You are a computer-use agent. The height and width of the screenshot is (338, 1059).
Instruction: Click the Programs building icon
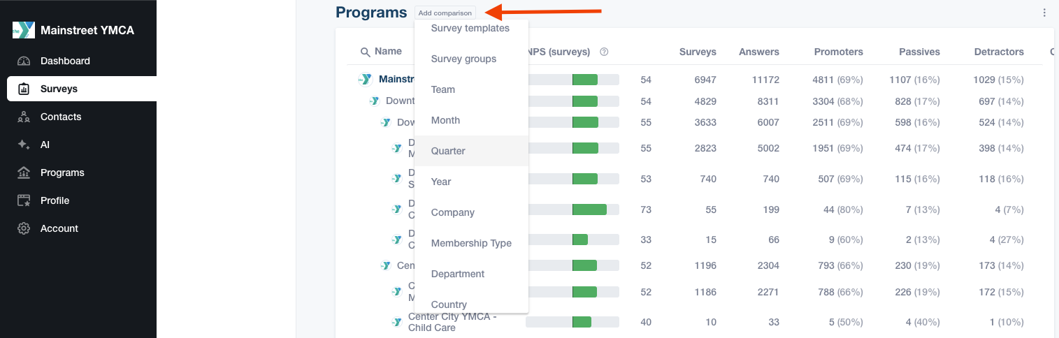click(24, 172)
